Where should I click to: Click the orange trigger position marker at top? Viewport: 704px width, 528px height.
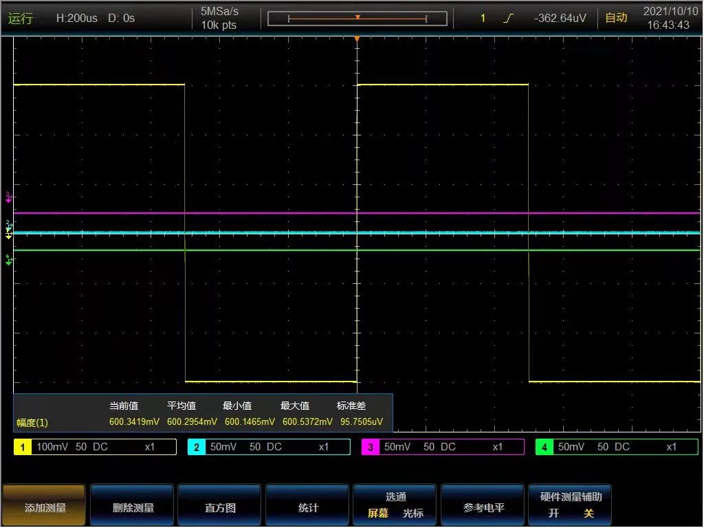(357, 39)
